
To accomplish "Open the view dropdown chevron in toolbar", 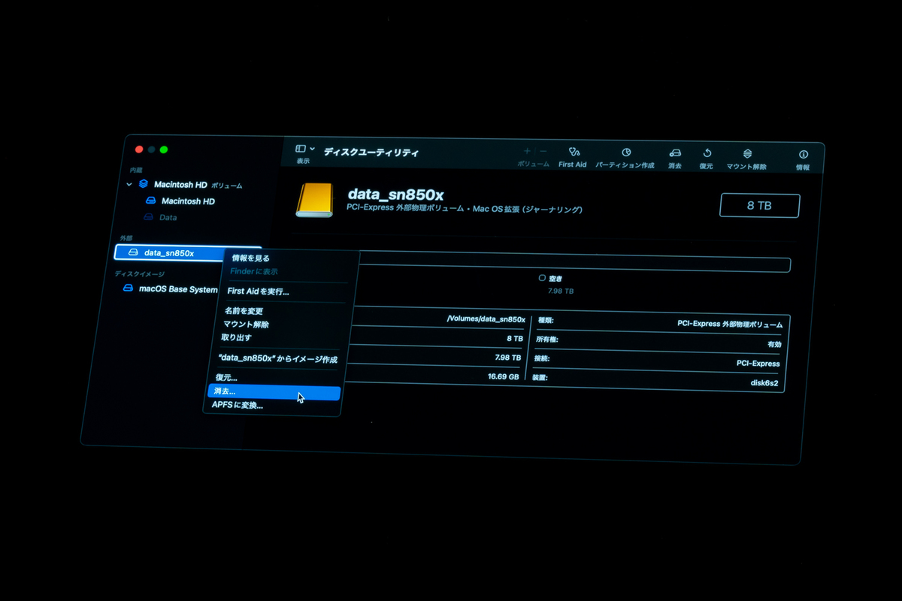I will [x=312, y=149].
